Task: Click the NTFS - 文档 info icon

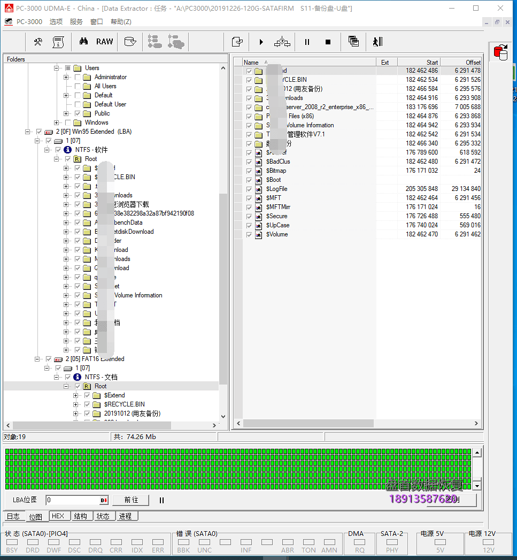Action: (77, 377)
